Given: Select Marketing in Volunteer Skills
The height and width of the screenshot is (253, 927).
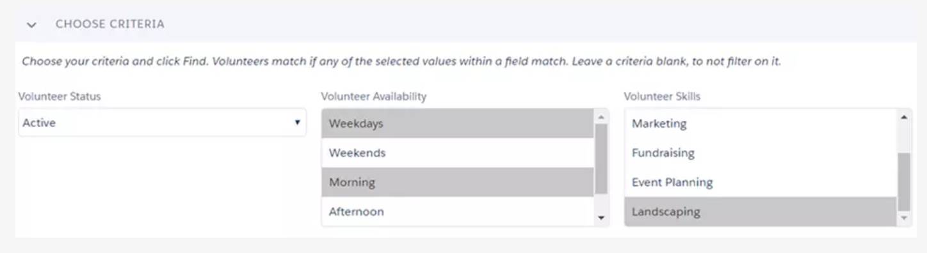Looking at the screenshot, I should coord(761,123).
